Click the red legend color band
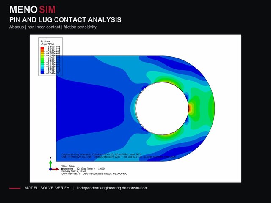 click(x=42, y=48)
